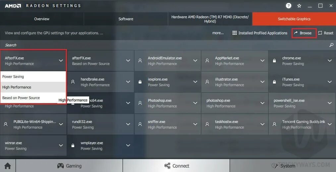Image resolution: width=336 pixels, height=172 pixels.
Task: Click the profile icon beside PUBGLite-Win64-Shipping
Action: coord(6,124)
